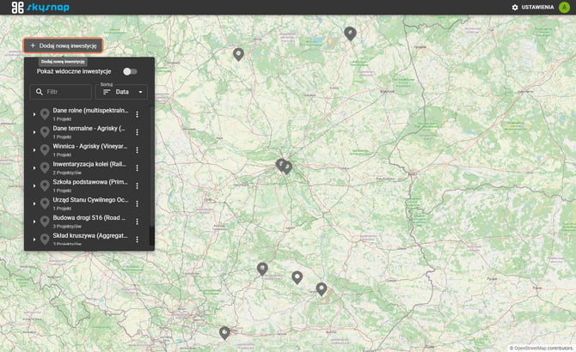
Task: Open more options for Inwentaryzacja kolei
Action: click(x=137, y=168)
